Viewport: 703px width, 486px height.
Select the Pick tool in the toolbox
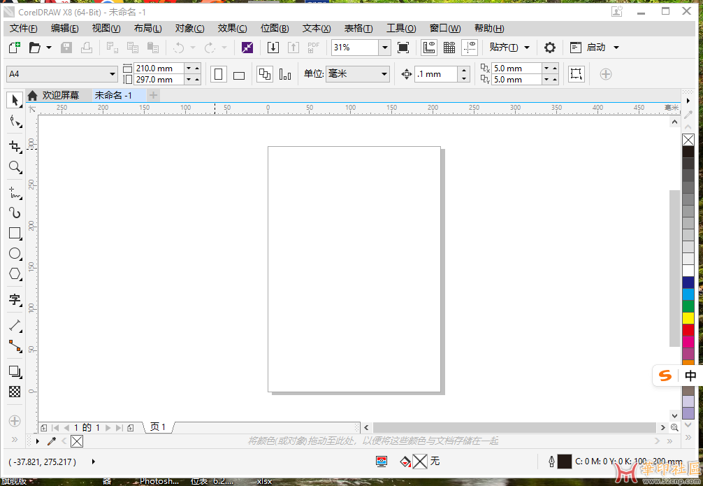pyautogui.click(x=15, y=100)
